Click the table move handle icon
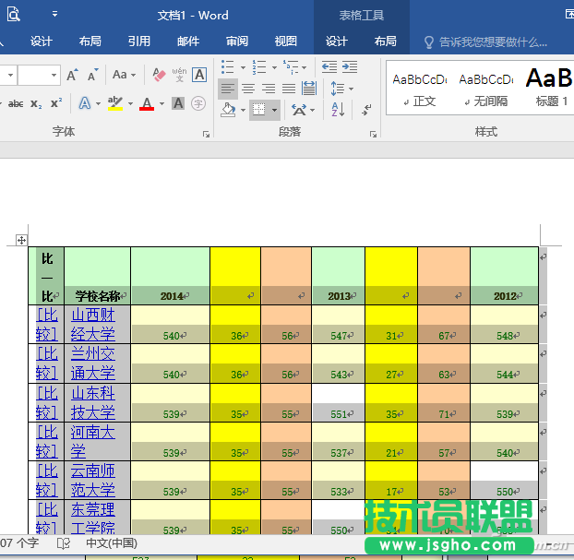The height and width of the screenshot is (560, 574). 21,240
